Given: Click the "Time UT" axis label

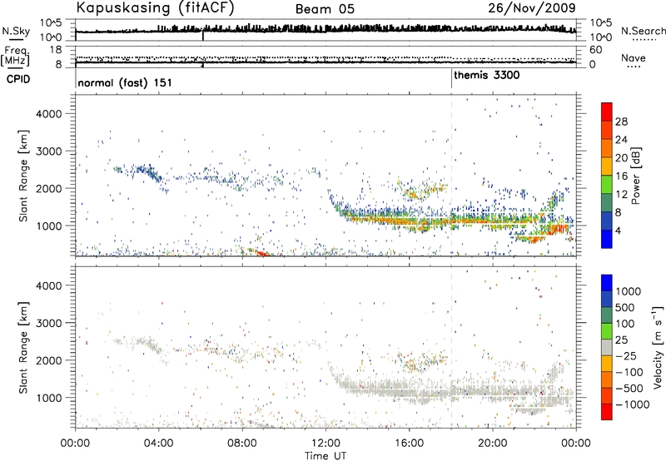Looking at the screenshot, I should (326, 456).
